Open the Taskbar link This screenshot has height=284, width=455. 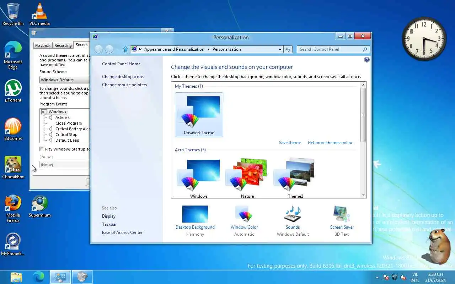click(x=109, y=224)
